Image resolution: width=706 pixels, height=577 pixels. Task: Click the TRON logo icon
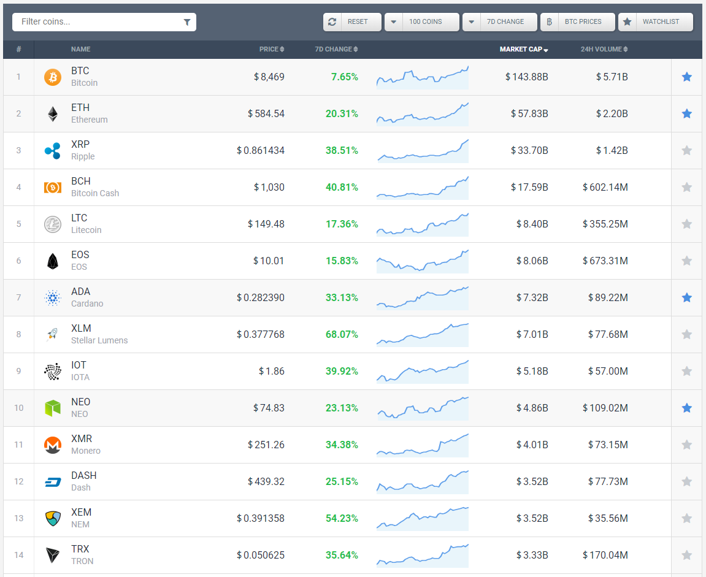pos(53,556)
